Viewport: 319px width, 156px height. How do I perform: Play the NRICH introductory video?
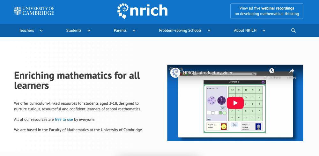click(x=235, y=103)
